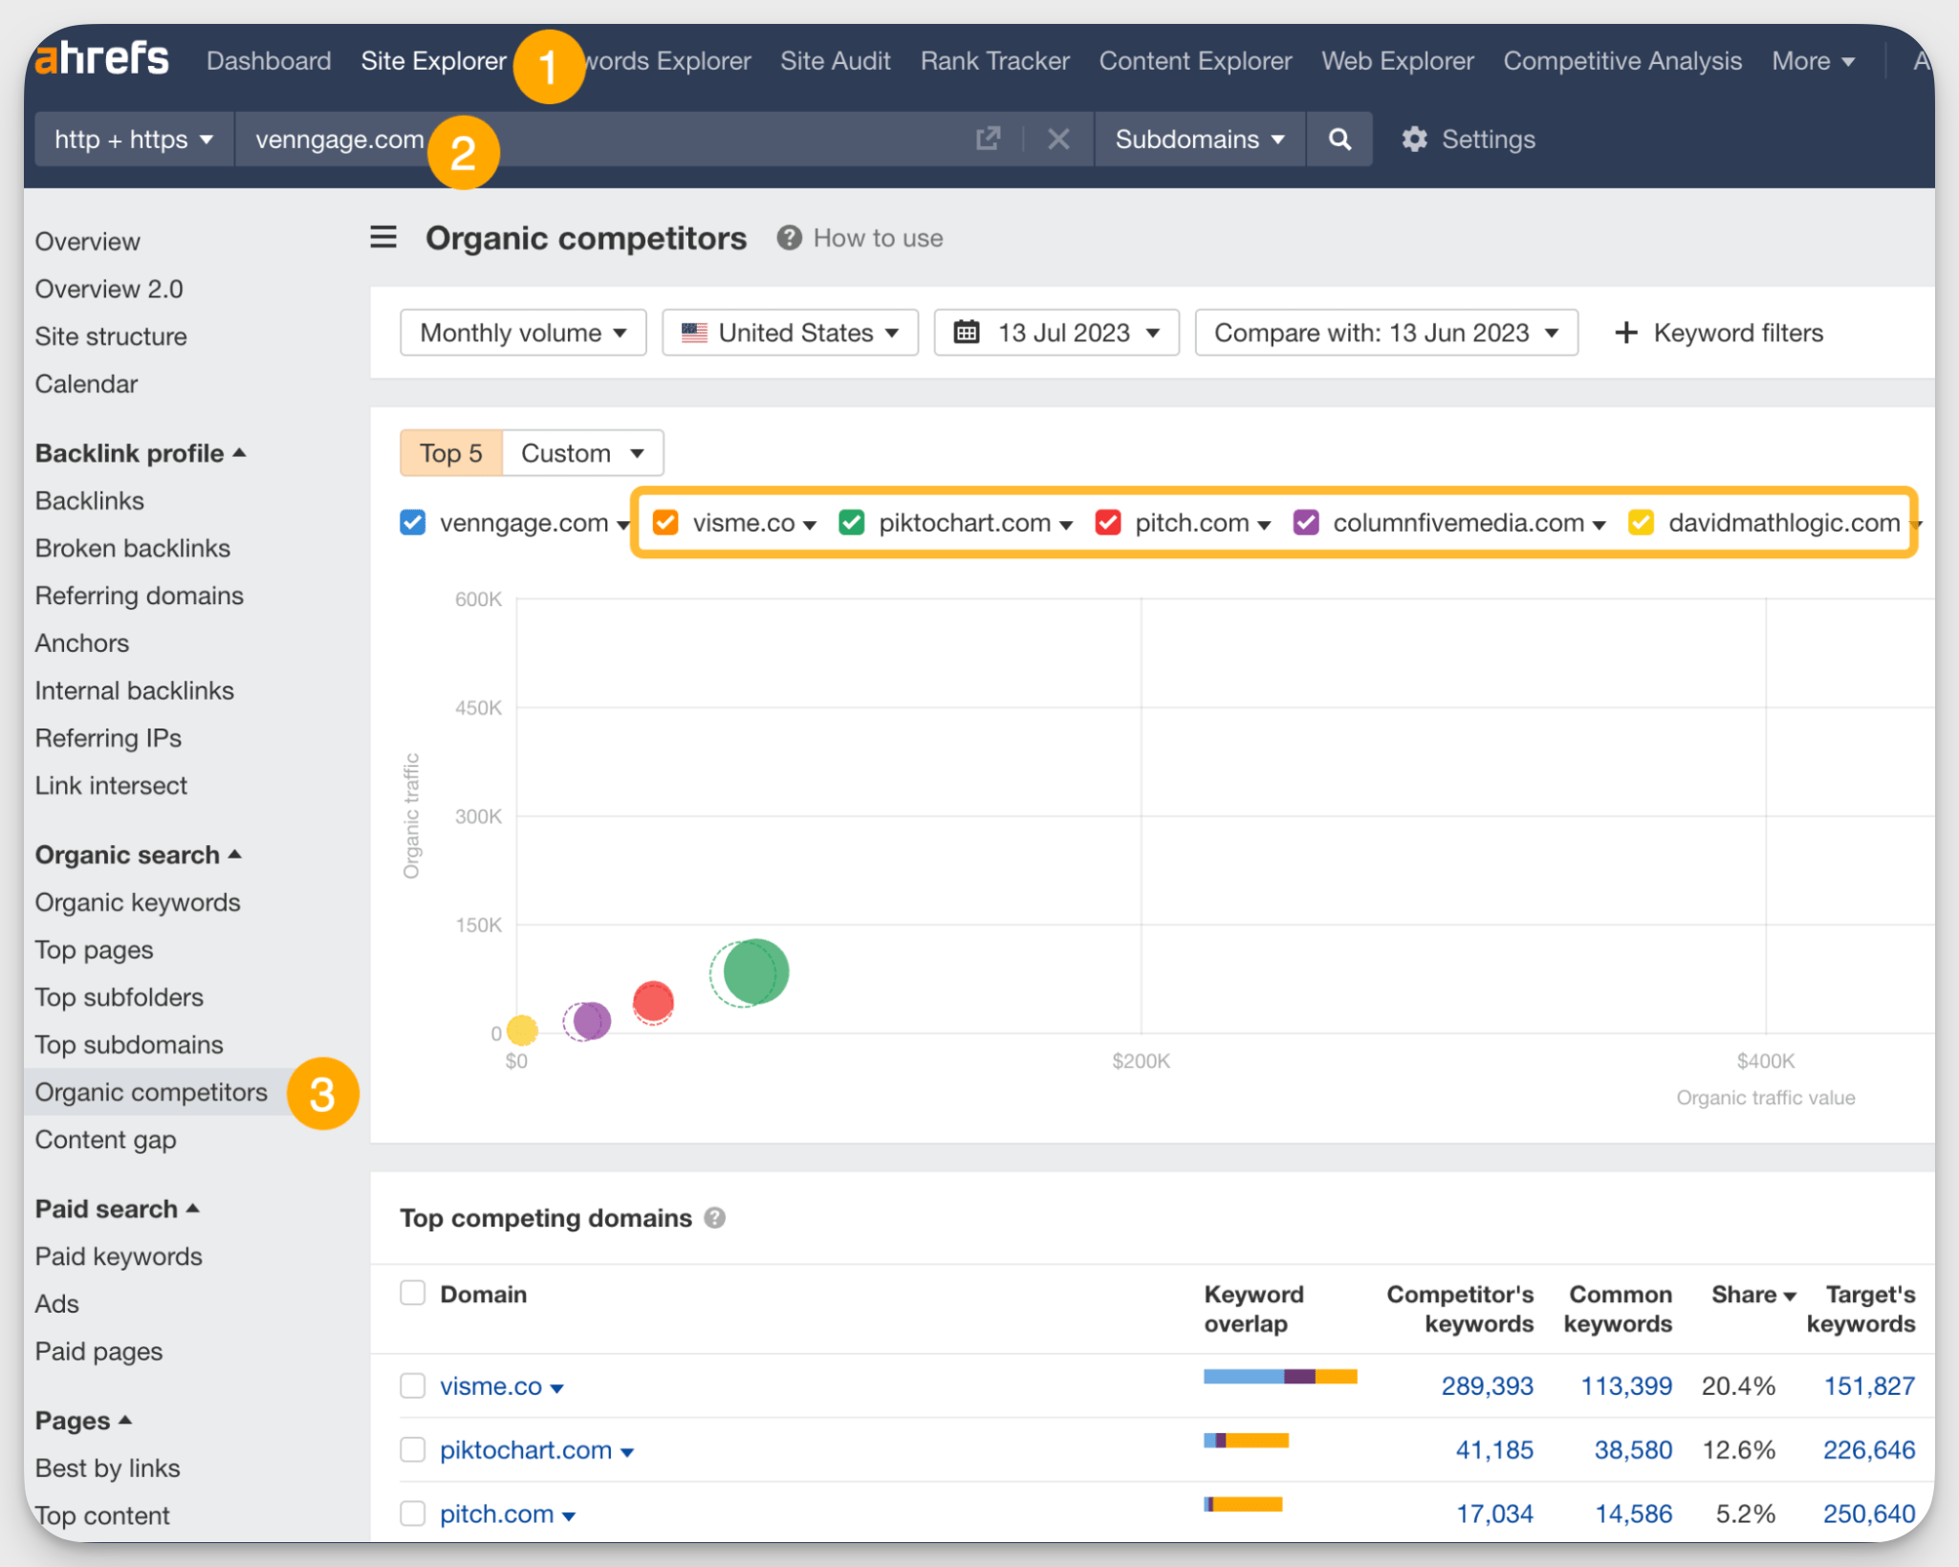Open the United States country dropdown
Viewport: 1959px width, 1567px height.
pyautogui.click(x=790, y=333)
